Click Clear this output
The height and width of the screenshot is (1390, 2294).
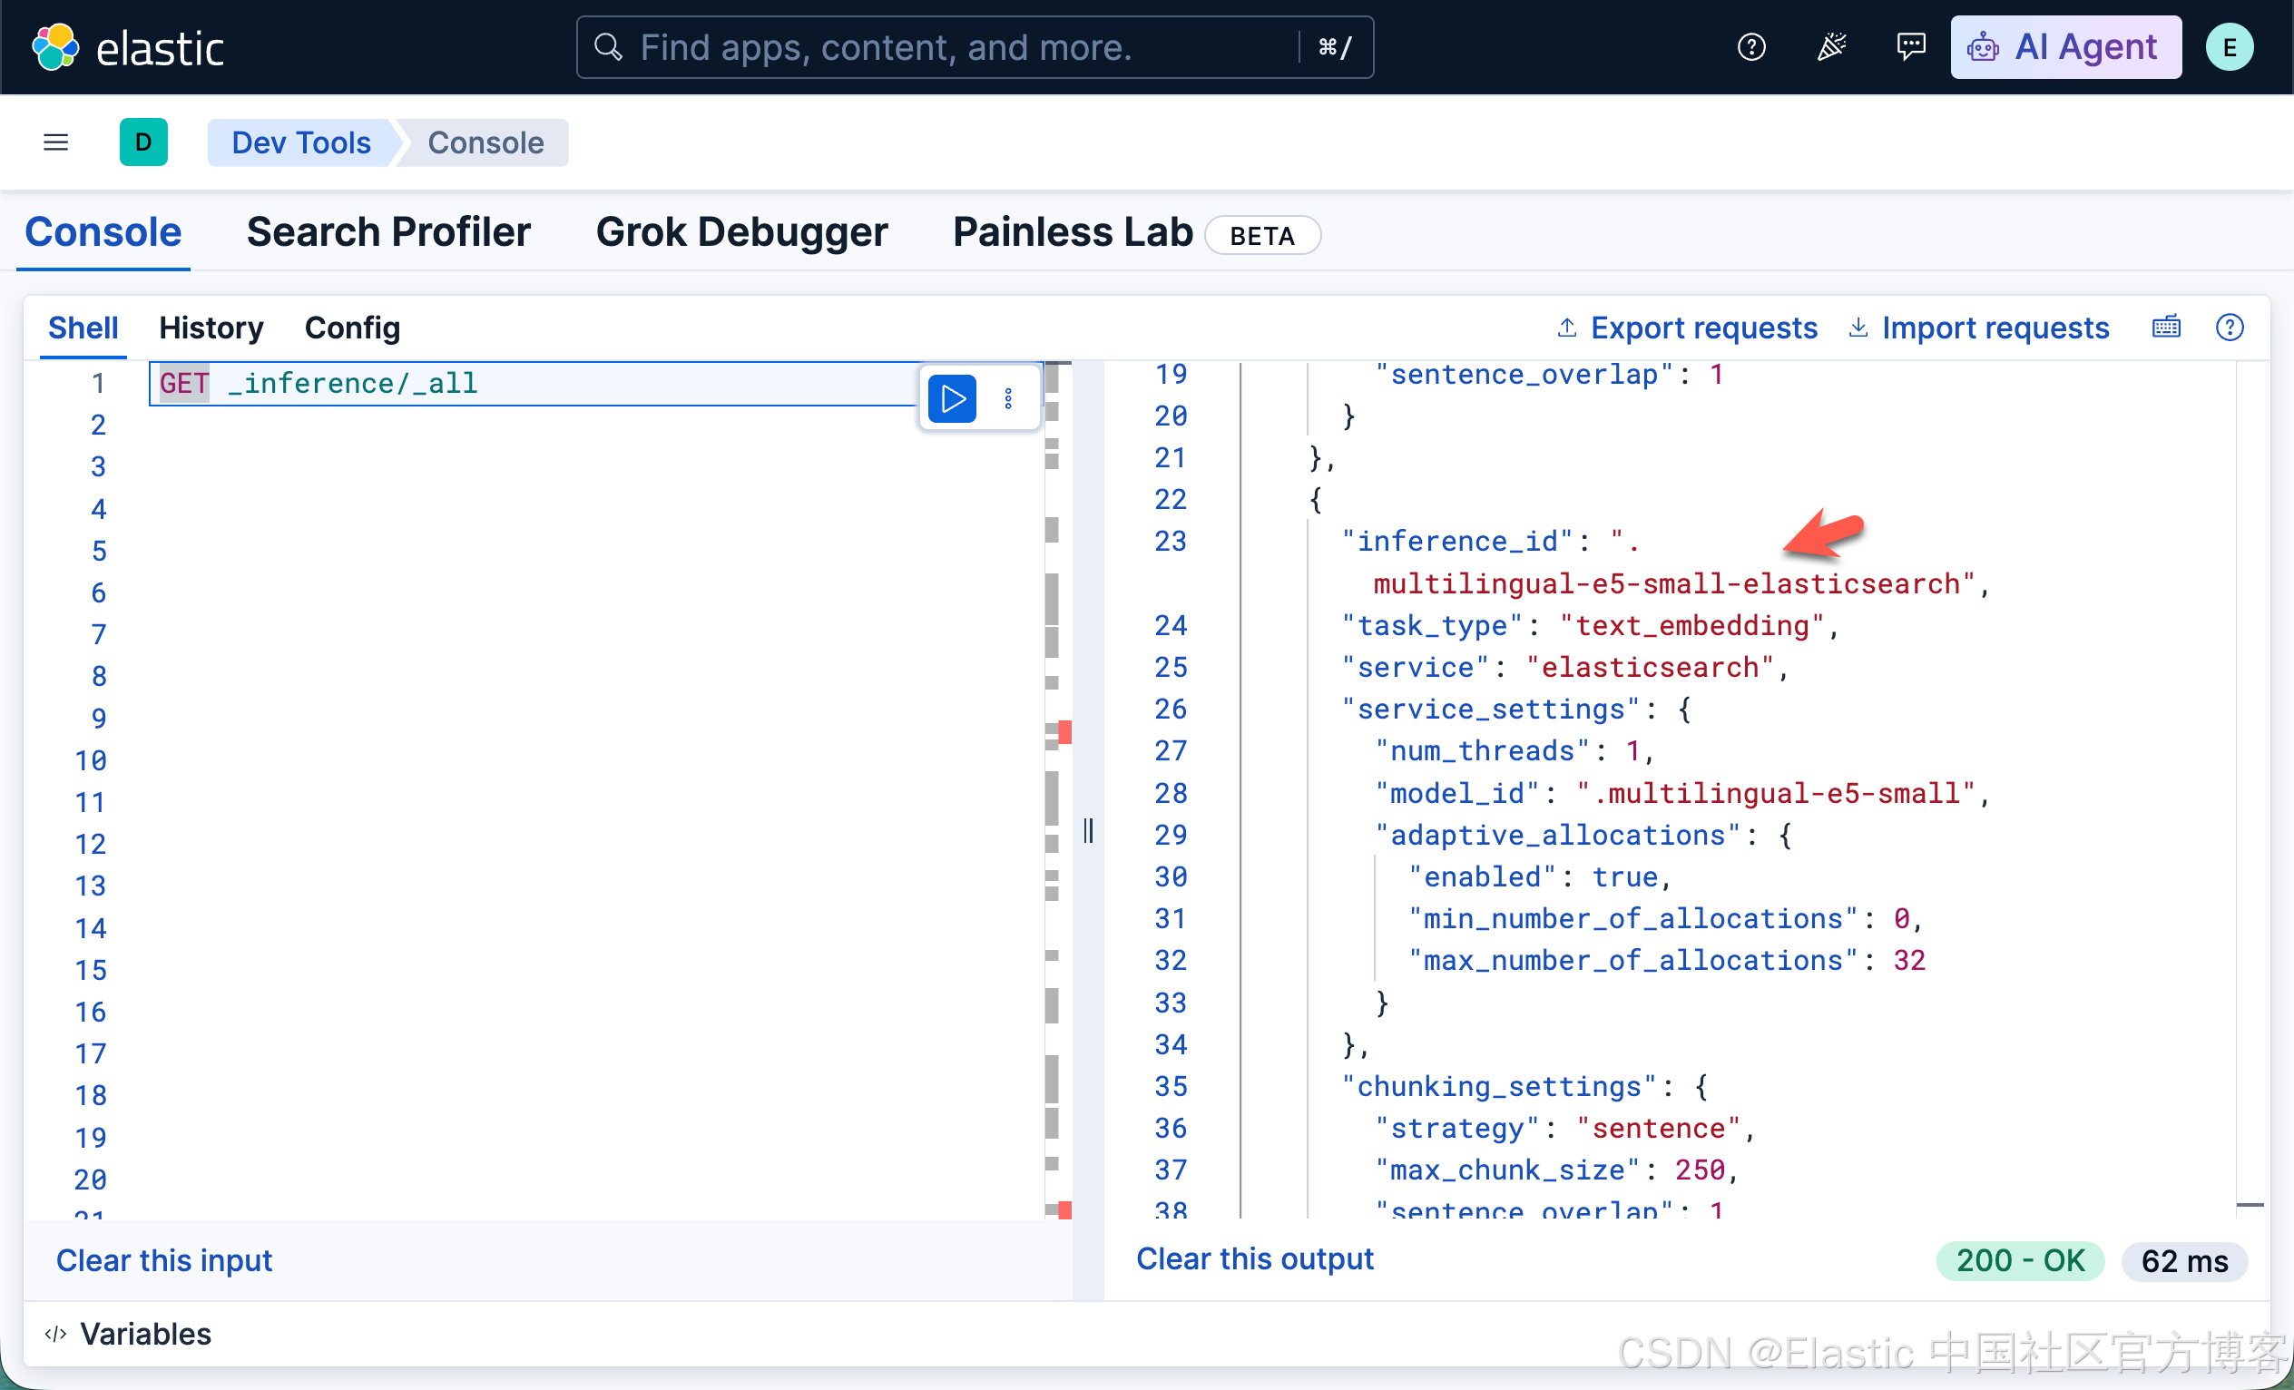point(1255,1258)
